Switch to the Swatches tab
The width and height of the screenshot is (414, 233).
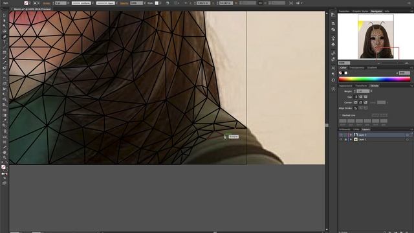point(344,12)
